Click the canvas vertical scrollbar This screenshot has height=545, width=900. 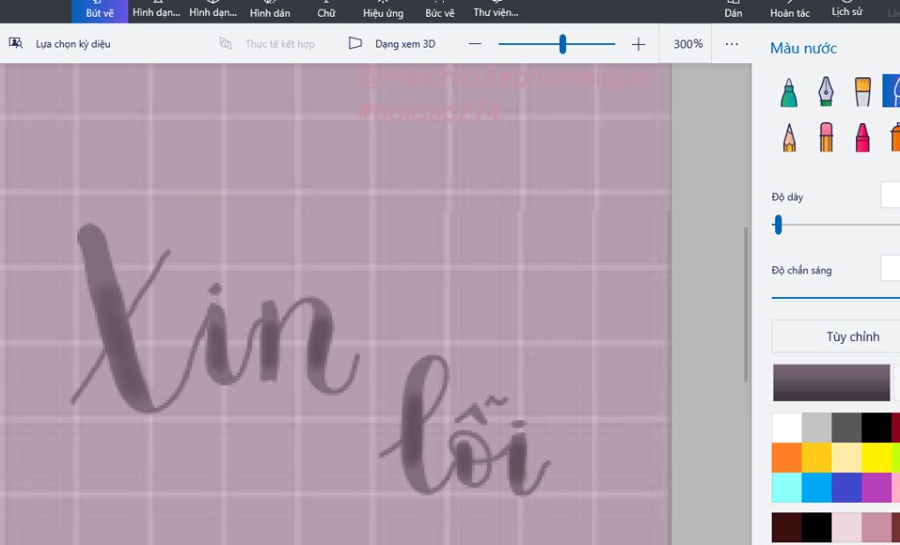tap(745, 304)
